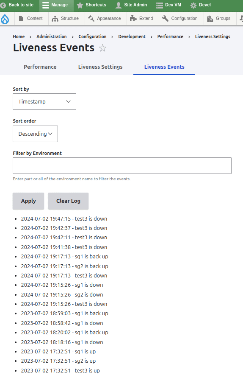The image size is (243, 378).
Task: Open Structure via the hierarchy icon
Action: [55, 19]
